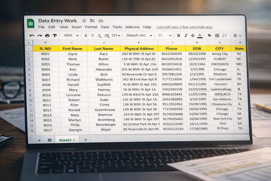Click the Undo arrow icon
The image size is (271, 181).
click(x=32, y=36)
